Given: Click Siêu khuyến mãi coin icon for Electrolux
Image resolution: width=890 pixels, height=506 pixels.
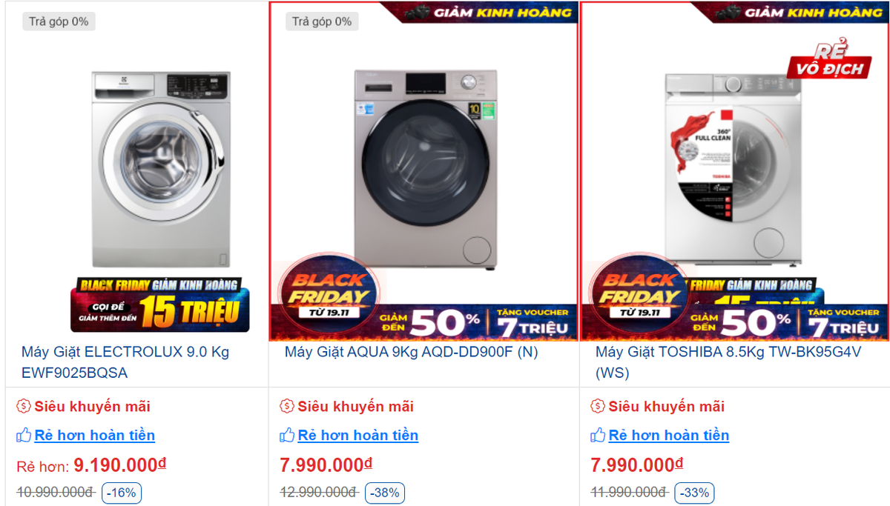Looking at the screenshot, I should (x=24, y=406).
